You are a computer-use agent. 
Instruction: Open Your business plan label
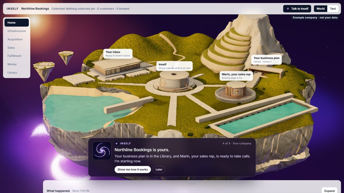267,60
